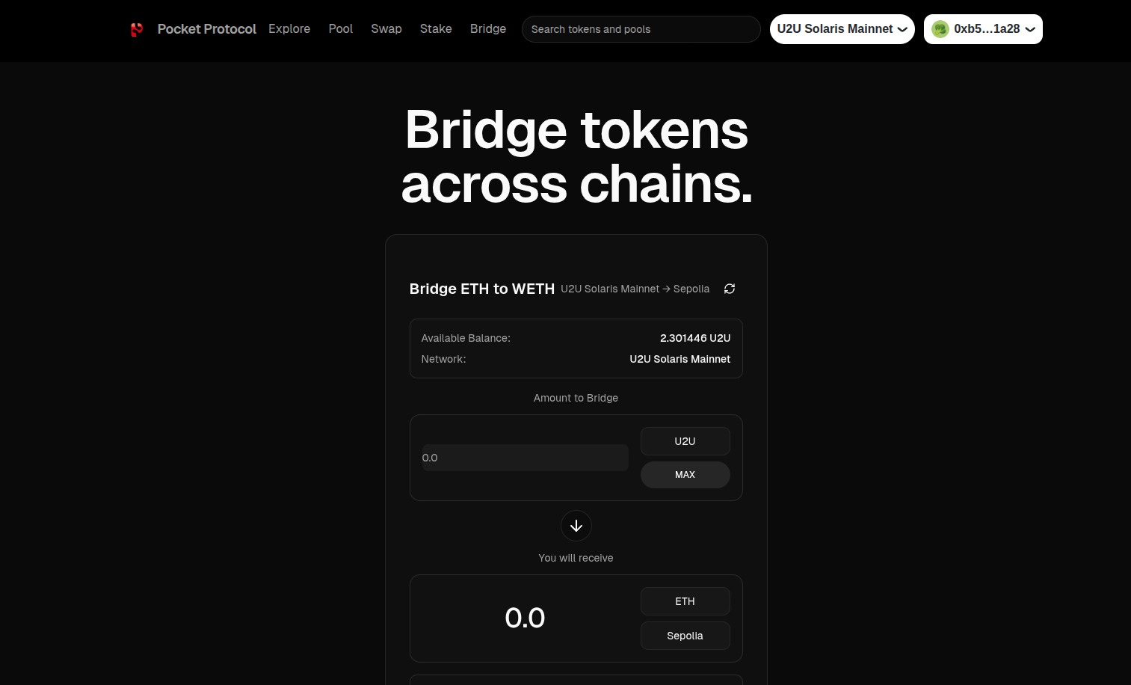This screenshot has width=1131, height=685.
Task: Click the down arrow swap direction icon
Action: (x=576, y=526)
